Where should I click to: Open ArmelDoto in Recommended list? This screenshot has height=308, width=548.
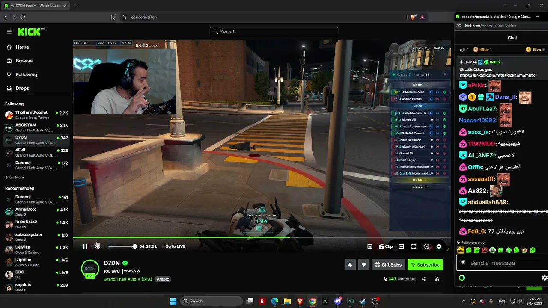click(x=36, y=212)
